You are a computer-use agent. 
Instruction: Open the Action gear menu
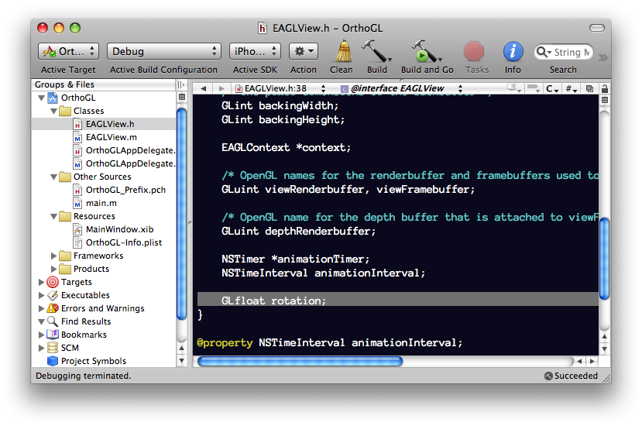304,51
